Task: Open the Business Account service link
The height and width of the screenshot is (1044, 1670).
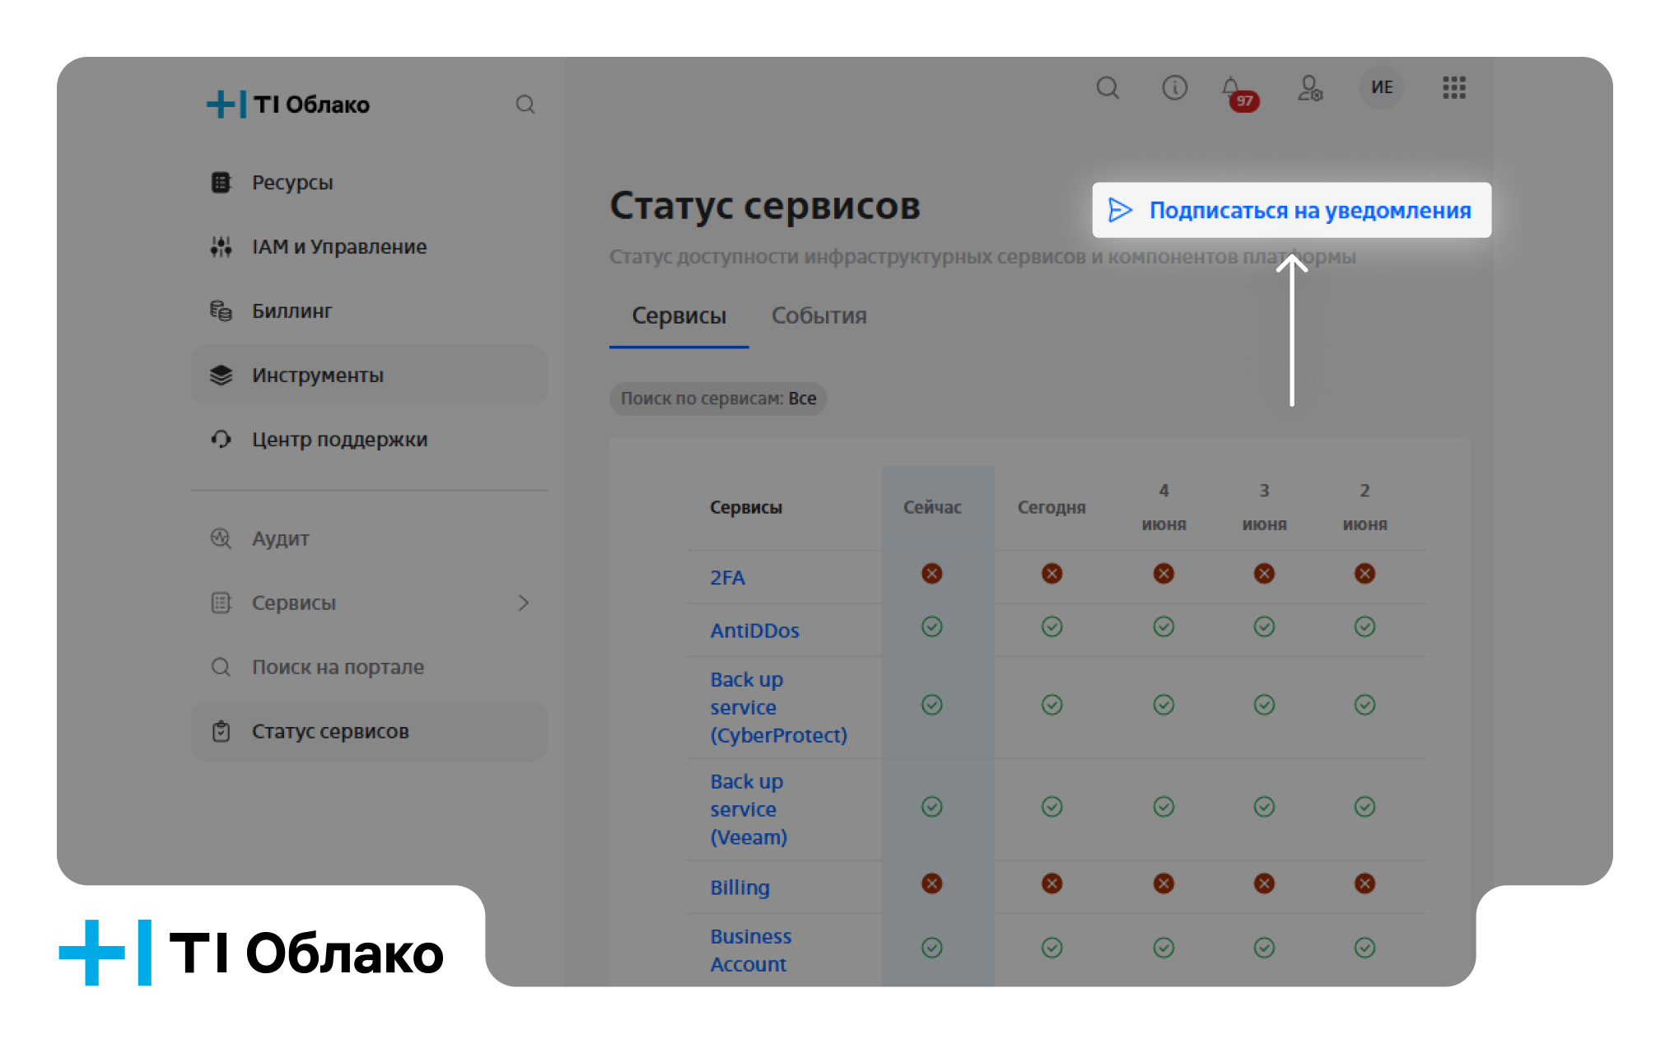Action: (x=750, y=950)
